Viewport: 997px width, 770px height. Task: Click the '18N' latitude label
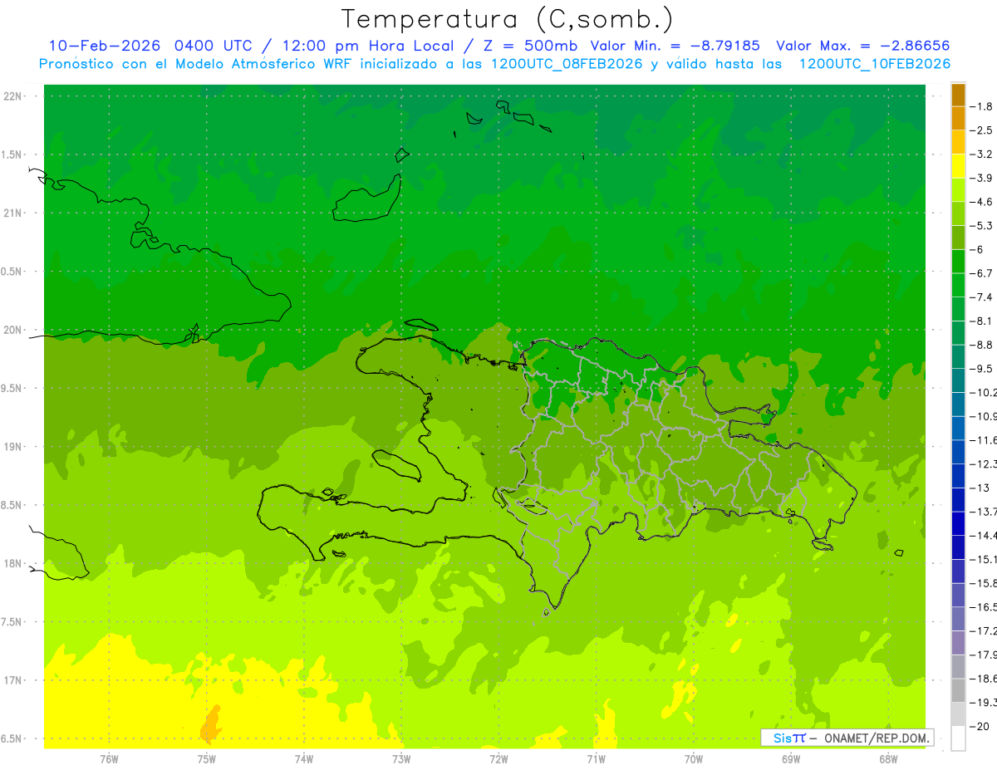pyautogui.click(x=13, y=563)
